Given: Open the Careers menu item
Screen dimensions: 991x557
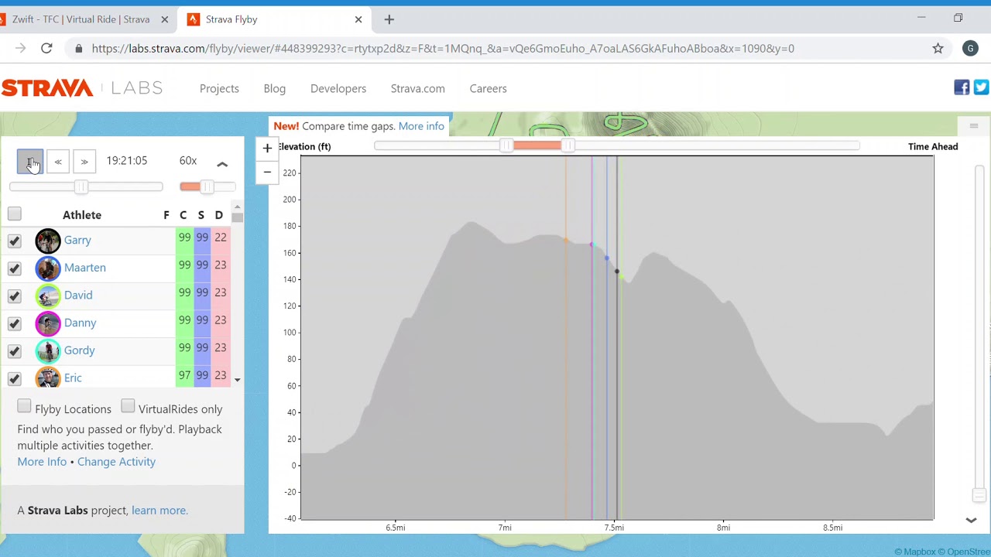Looking at the screenshot, I should point(488,88).
